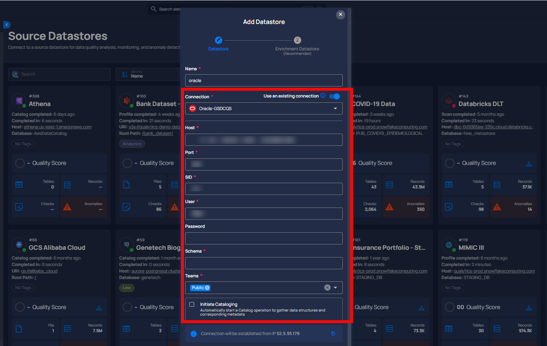547x346 pixels.
Task: Click GCS Alibaba Cloud logo icon
Action: coord(19,244)
